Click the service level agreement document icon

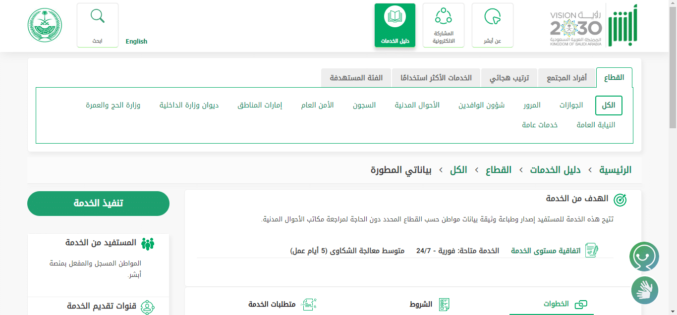592,250
